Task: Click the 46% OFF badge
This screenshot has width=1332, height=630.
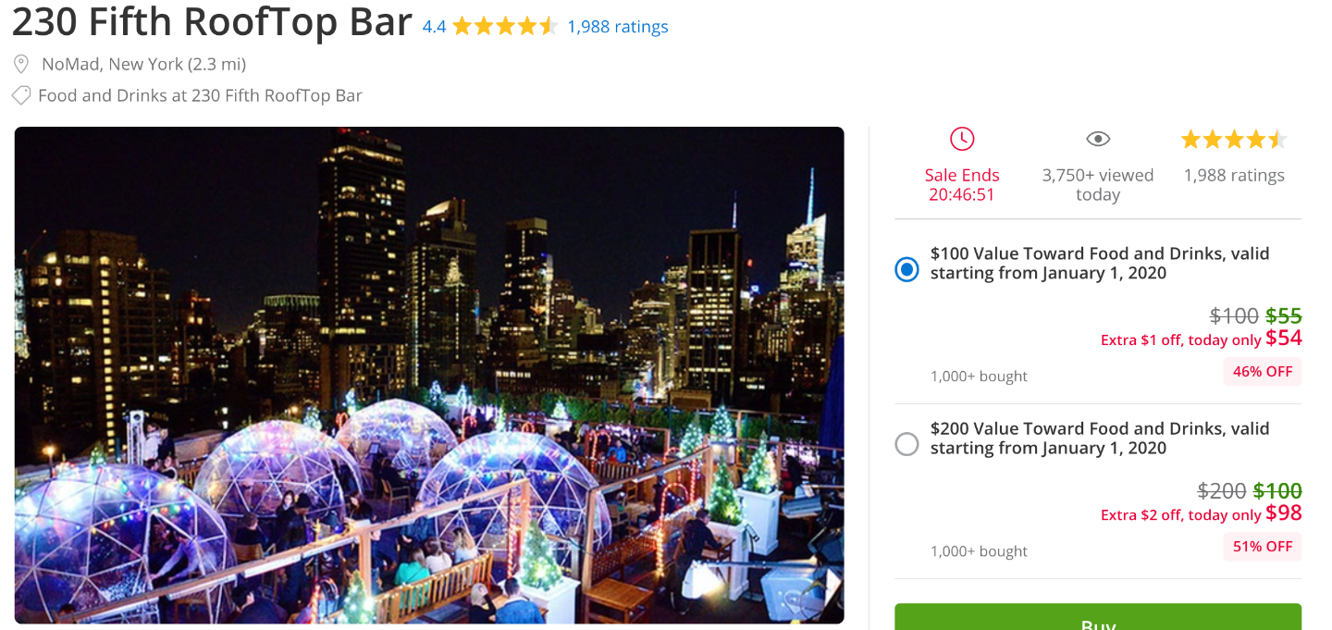Action: click(1263, 372)
